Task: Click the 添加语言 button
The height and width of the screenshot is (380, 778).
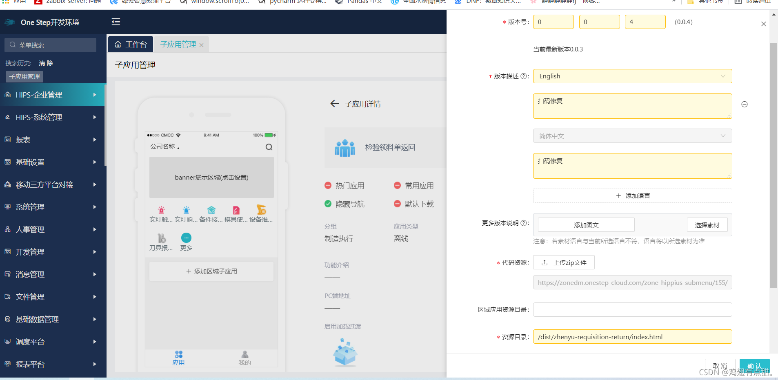Action: tap(632, 196)
